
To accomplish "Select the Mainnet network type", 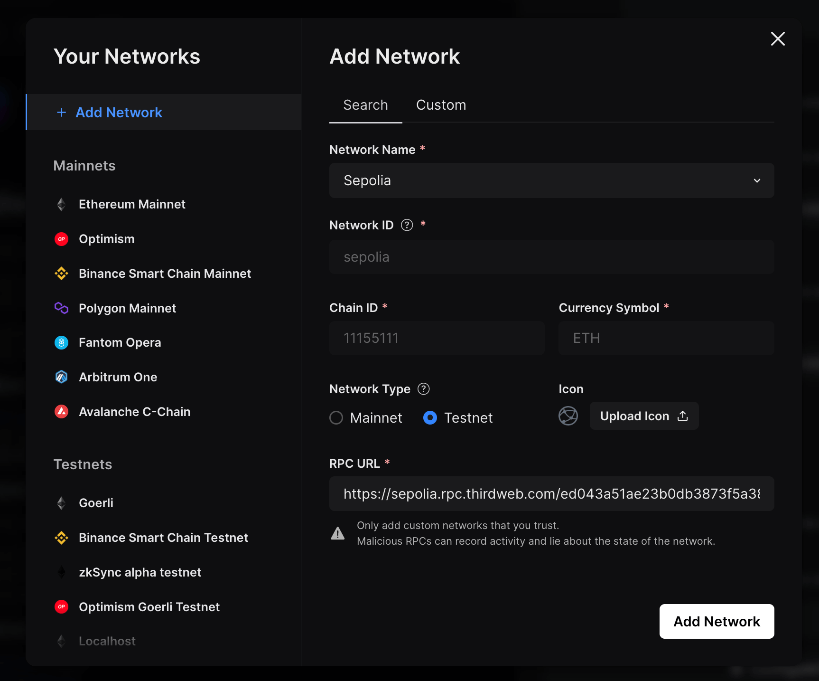I will (336, 417).
